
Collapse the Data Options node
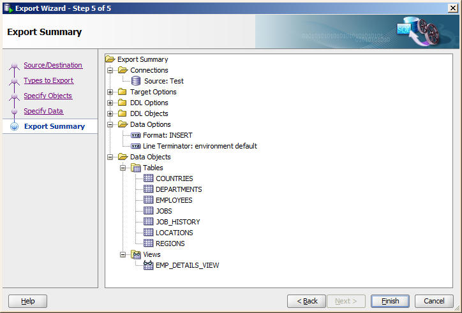pos(110,124)
